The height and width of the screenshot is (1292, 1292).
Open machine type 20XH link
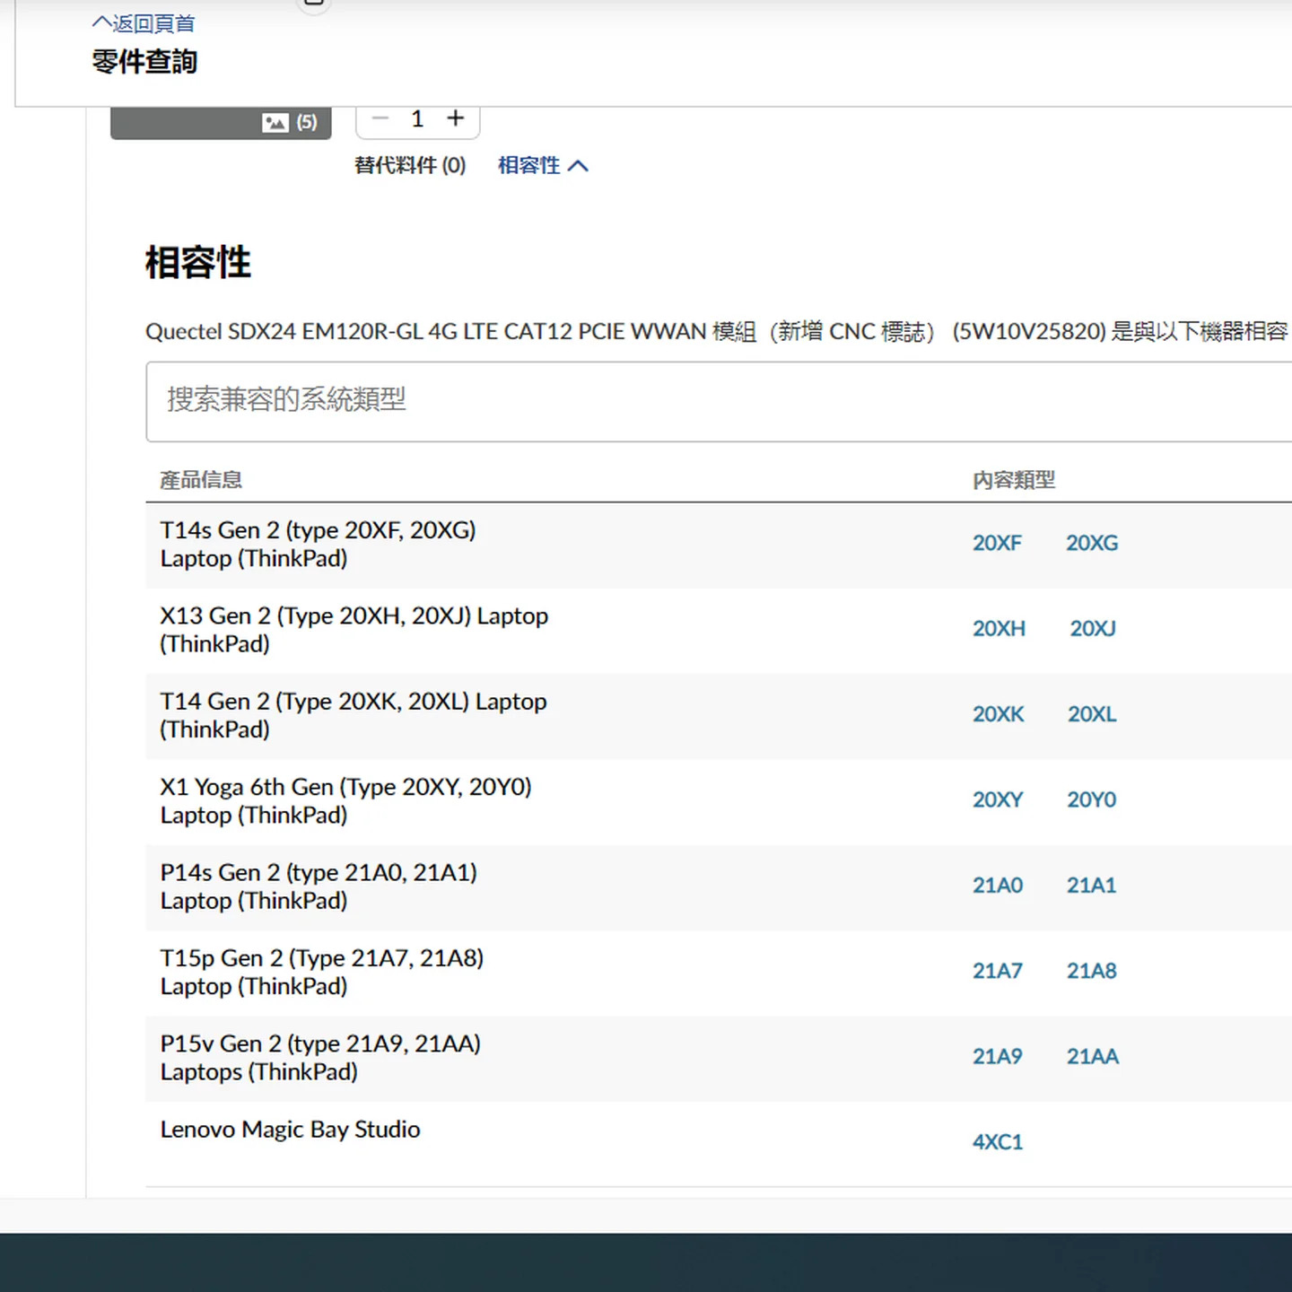click(999, 628)
